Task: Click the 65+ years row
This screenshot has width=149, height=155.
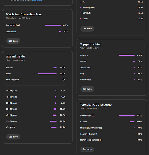Action: (x=36, y=127)
